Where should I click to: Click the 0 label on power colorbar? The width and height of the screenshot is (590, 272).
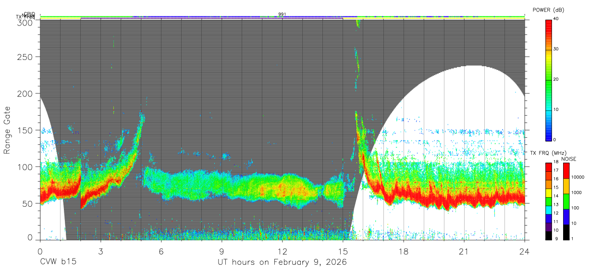coord(555,140)
